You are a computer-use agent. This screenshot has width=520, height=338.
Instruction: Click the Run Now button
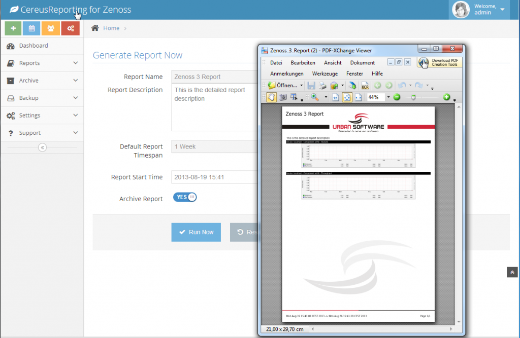pyautogui.click(x=196, y=232)
